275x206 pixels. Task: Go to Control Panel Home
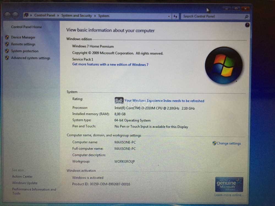(26, 27)
